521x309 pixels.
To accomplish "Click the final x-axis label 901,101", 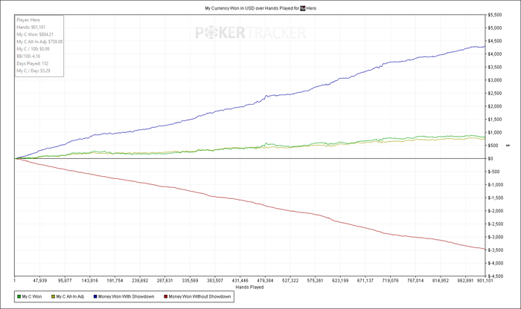I will (485, 281).
